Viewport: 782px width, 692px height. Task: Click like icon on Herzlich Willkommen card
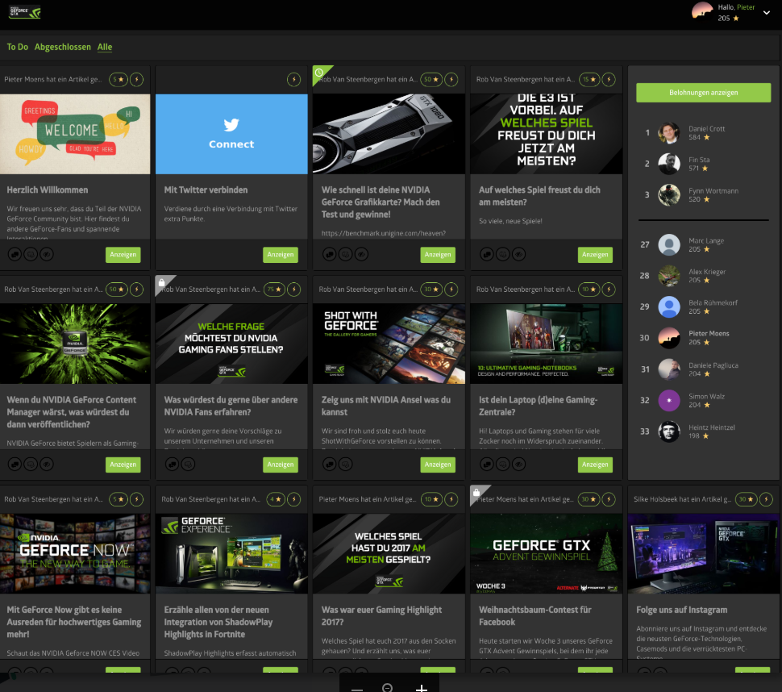15,254
